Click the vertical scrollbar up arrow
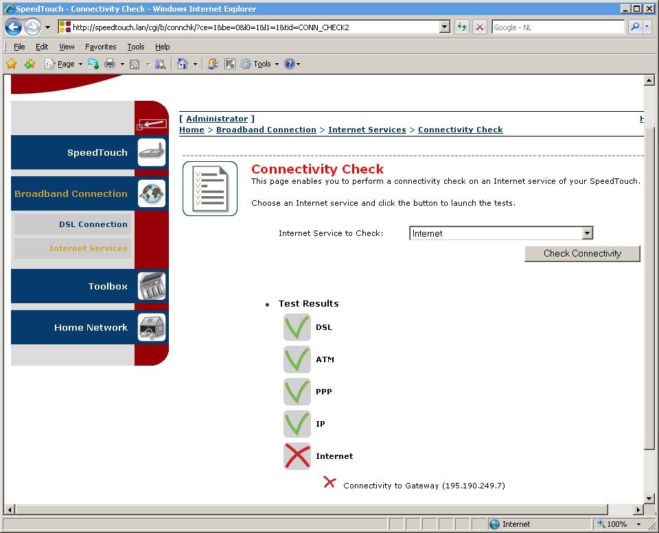 click(x=649, y=80)
